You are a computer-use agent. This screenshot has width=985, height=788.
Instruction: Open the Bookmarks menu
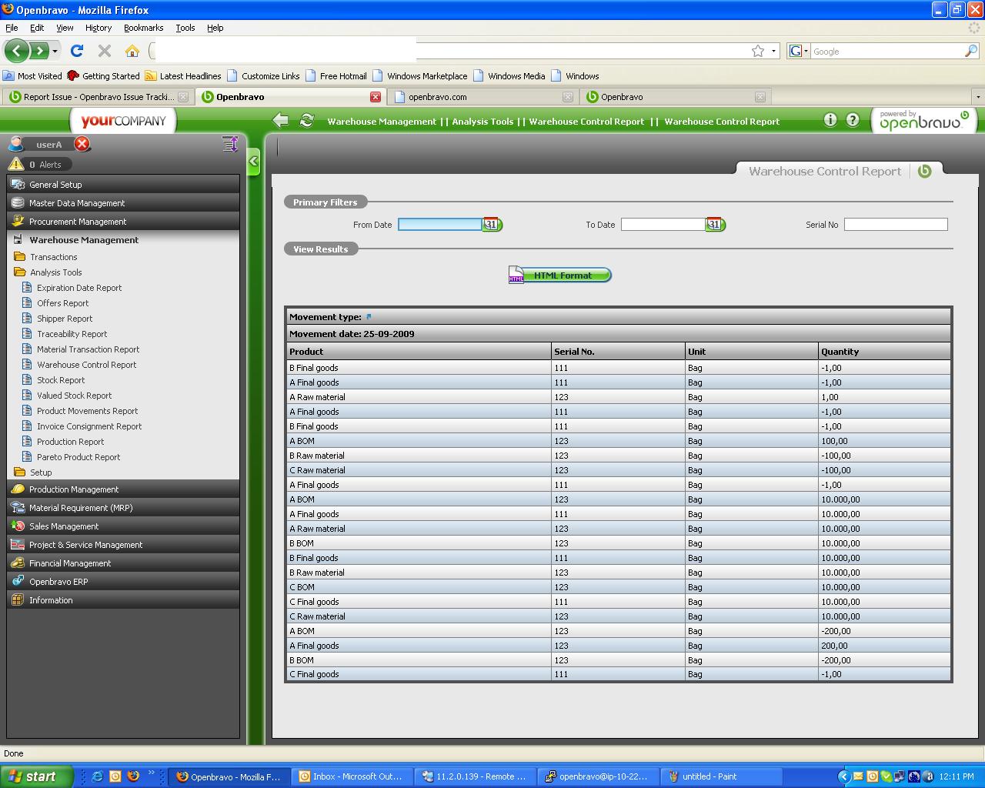pyautogui.click(x=143, y=28)
